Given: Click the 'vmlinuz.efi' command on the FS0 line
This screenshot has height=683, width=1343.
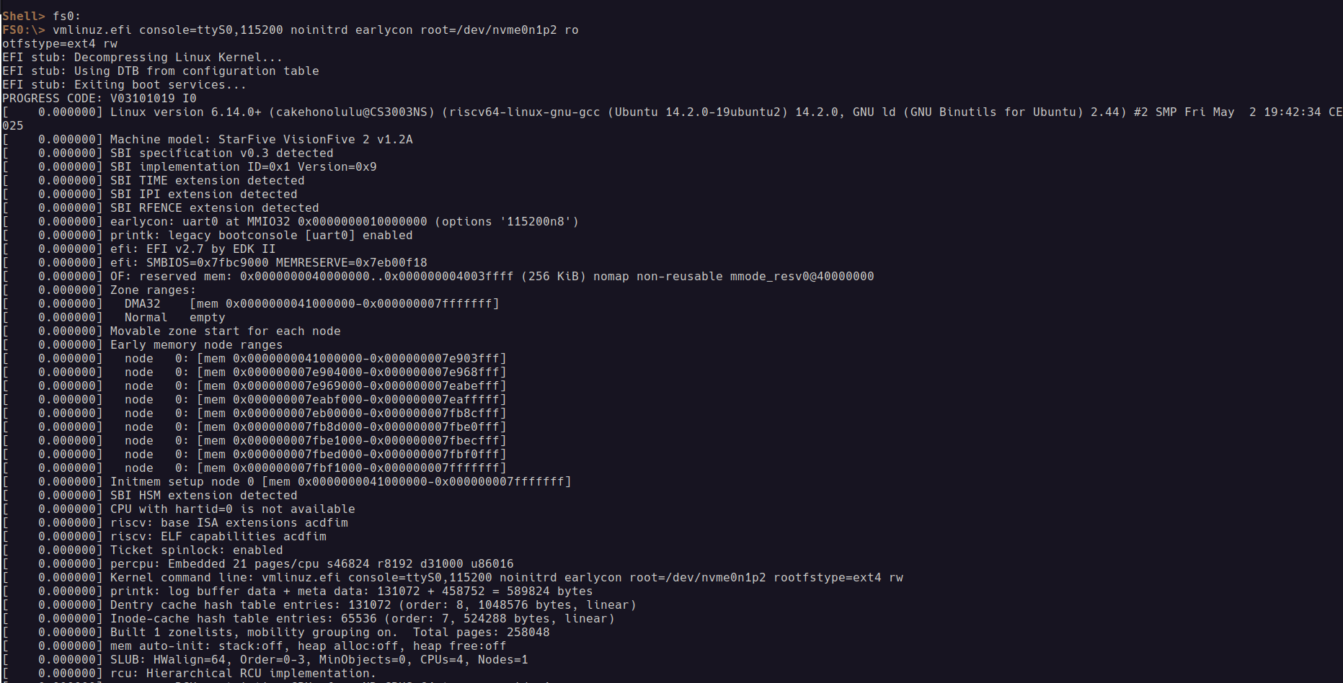Looking at the screenshot, I should pos(92,30).
